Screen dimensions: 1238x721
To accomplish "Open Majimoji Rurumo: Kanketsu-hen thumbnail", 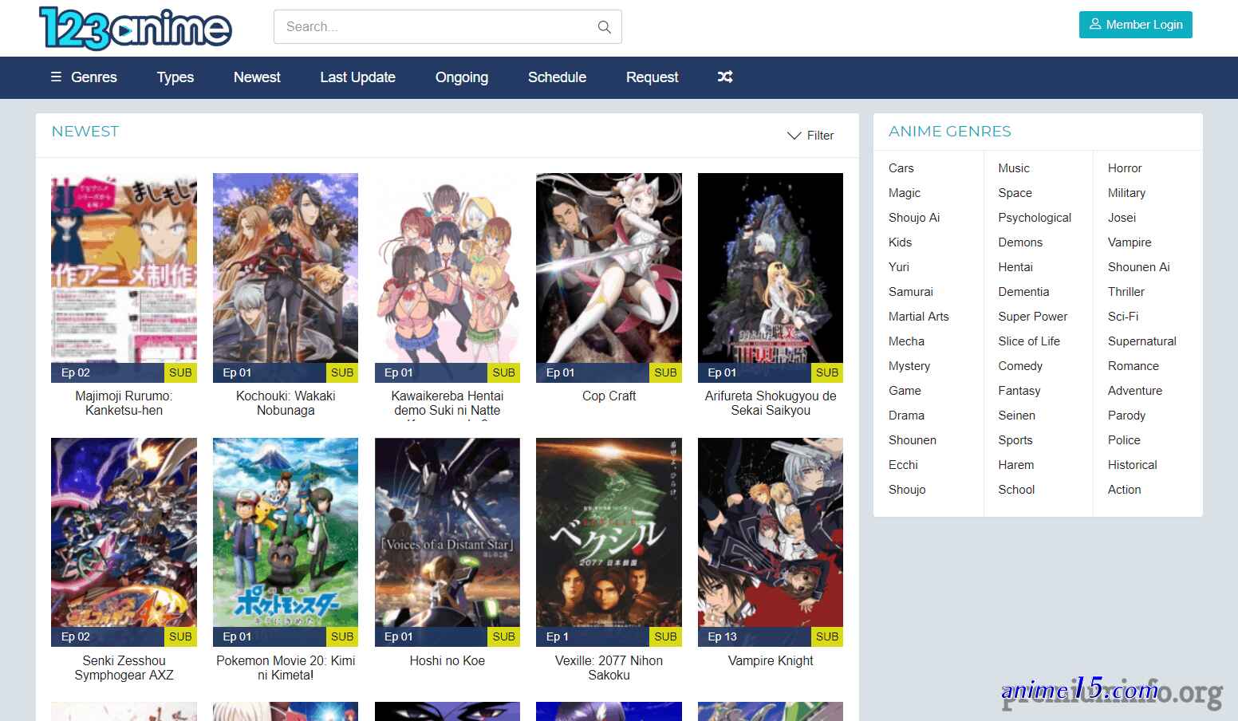I will [124, 278].
